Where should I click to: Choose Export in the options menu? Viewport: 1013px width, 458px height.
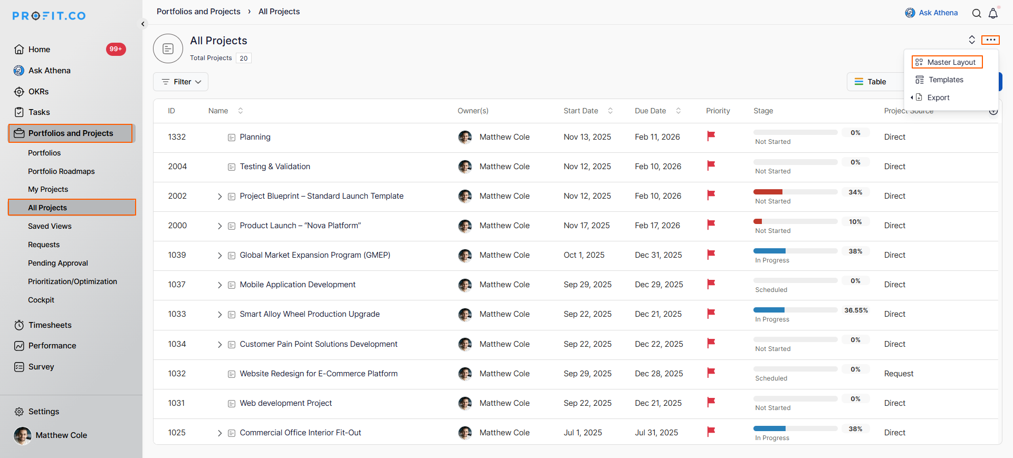tap(938, 98)
